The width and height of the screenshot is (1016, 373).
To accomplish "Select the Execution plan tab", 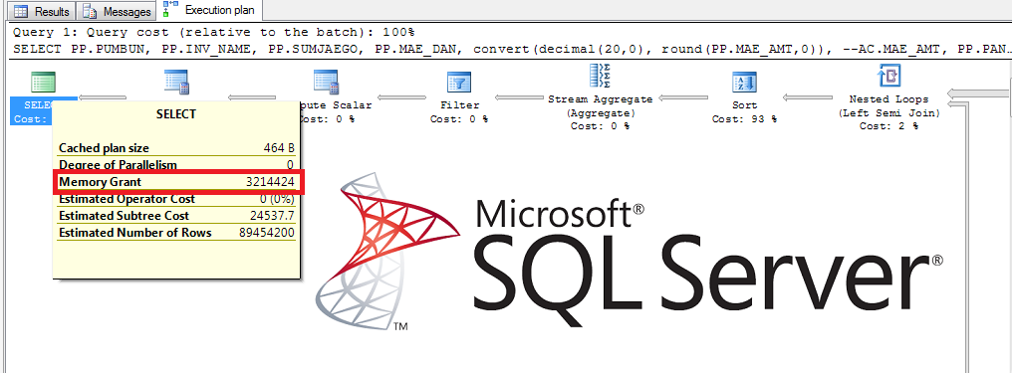I will [210, 10].
